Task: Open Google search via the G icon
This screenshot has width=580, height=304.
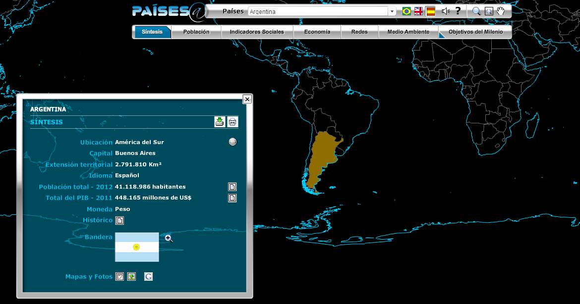Action: (x=149, y=276)
